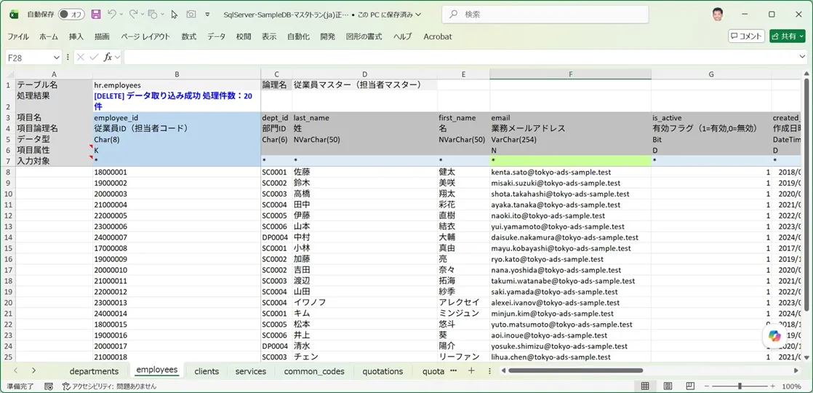The height and width of the screenshot is (393, 813).
Task: Open the 開発 ribbon tab
Action: [328, 37]
